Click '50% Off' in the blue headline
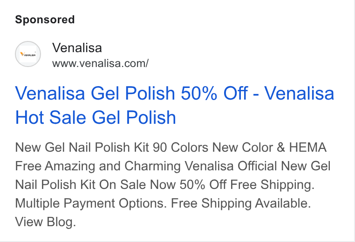The height and width of the screenshot is (242, 355). pyautogui.click(x=214, y=93)
